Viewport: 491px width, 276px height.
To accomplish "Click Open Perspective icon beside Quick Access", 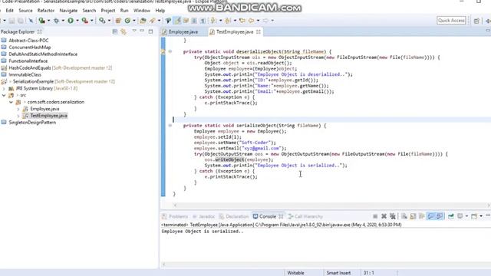I will click(476, 21).
